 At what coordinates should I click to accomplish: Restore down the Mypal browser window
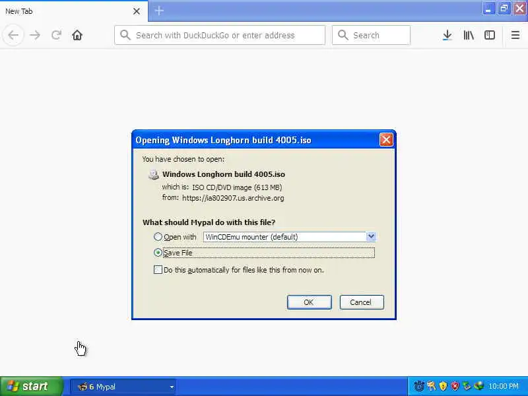pos(504,9)
